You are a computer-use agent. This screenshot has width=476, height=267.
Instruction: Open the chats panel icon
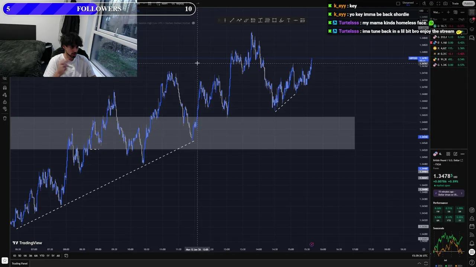click(472, 38)
